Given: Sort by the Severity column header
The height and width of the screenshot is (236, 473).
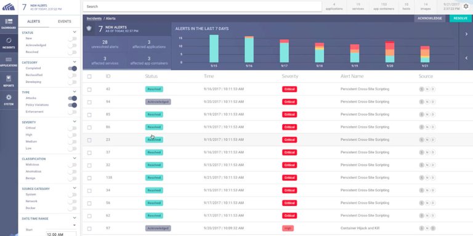Looking at the screenshot, I should (290, 76).
